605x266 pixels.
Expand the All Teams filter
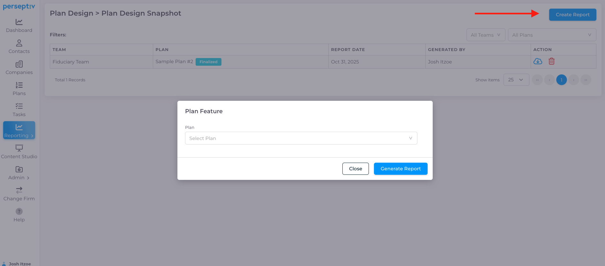[486, 35]
